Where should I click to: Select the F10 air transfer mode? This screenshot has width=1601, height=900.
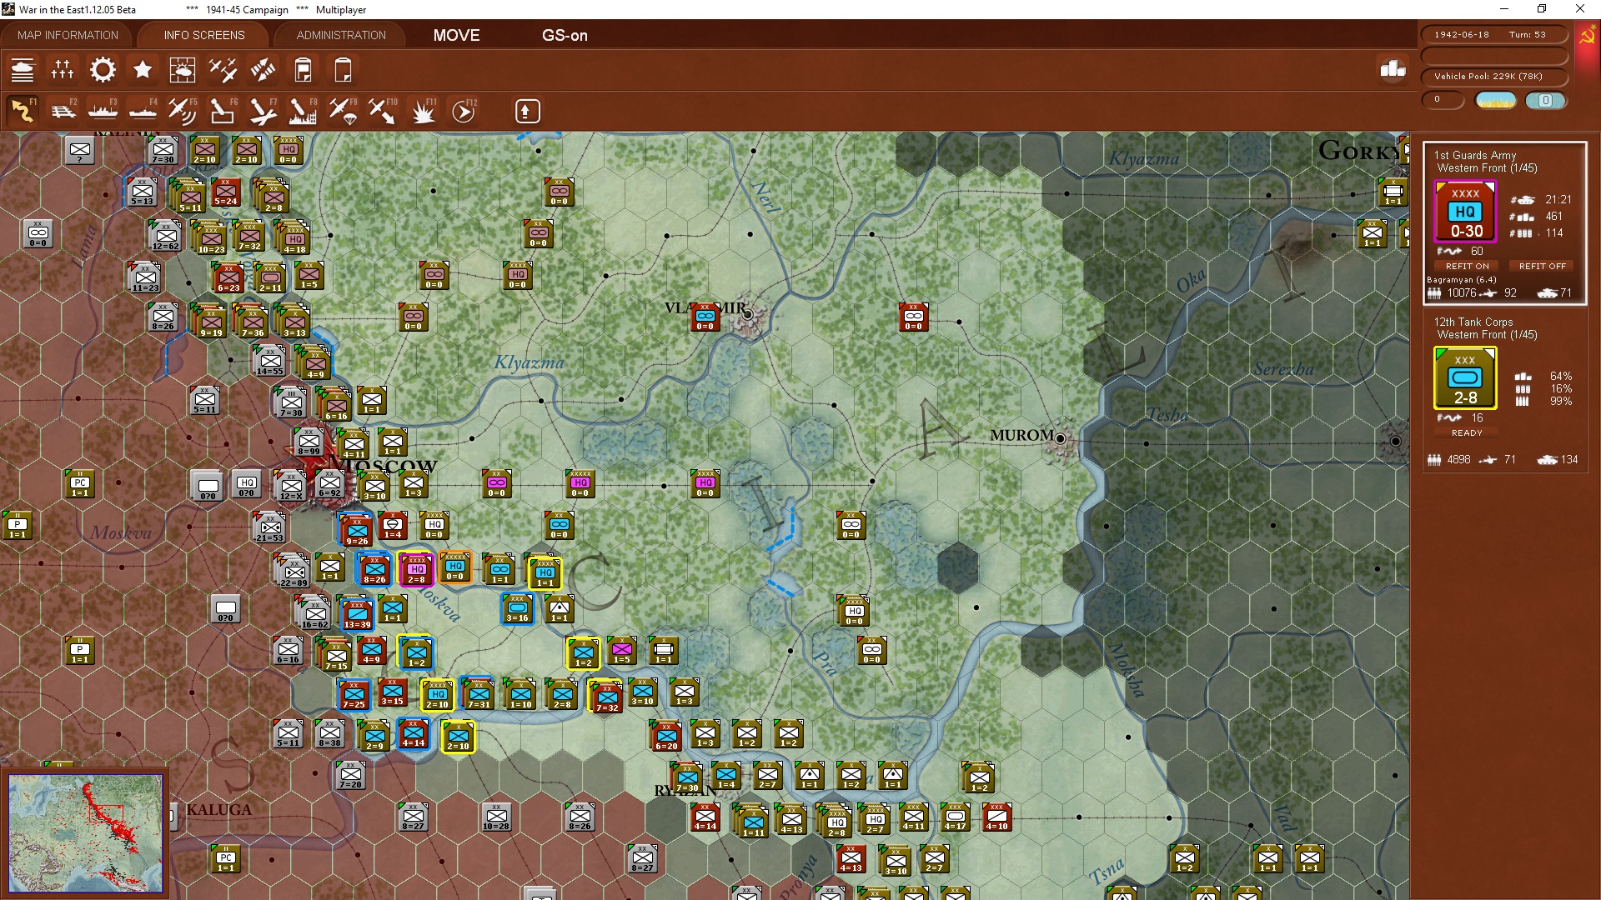(383, 111)
